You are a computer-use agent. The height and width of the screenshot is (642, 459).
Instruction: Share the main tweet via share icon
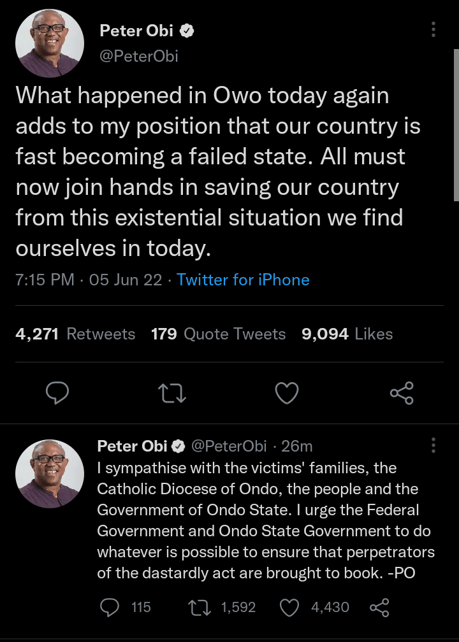point(402,393)
